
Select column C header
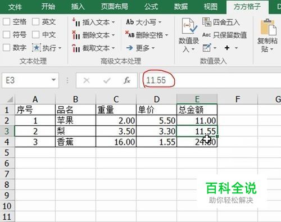(116, 99)
